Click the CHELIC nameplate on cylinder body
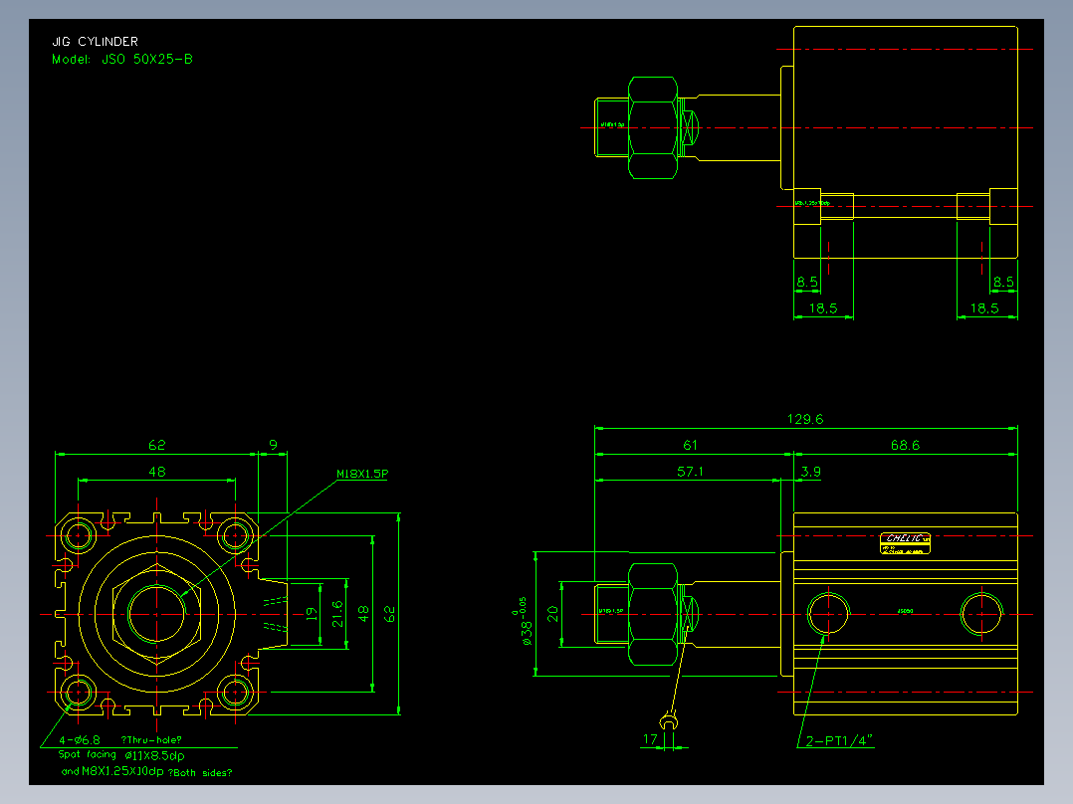This screenshot has width=1073, height=804. 905,543
